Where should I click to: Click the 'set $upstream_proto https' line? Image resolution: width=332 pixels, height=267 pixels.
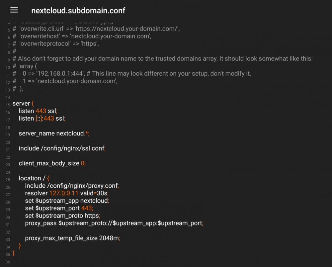62,216
